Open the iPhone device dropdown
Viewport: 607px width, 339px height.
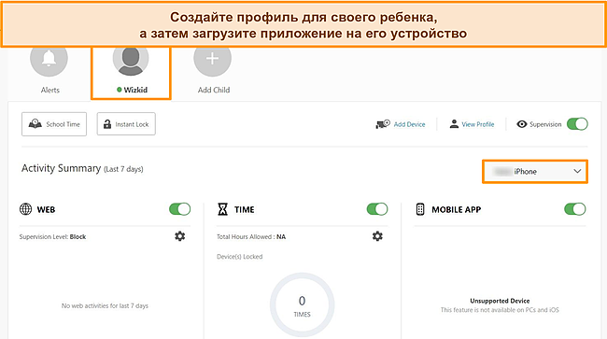click(535, 172)
